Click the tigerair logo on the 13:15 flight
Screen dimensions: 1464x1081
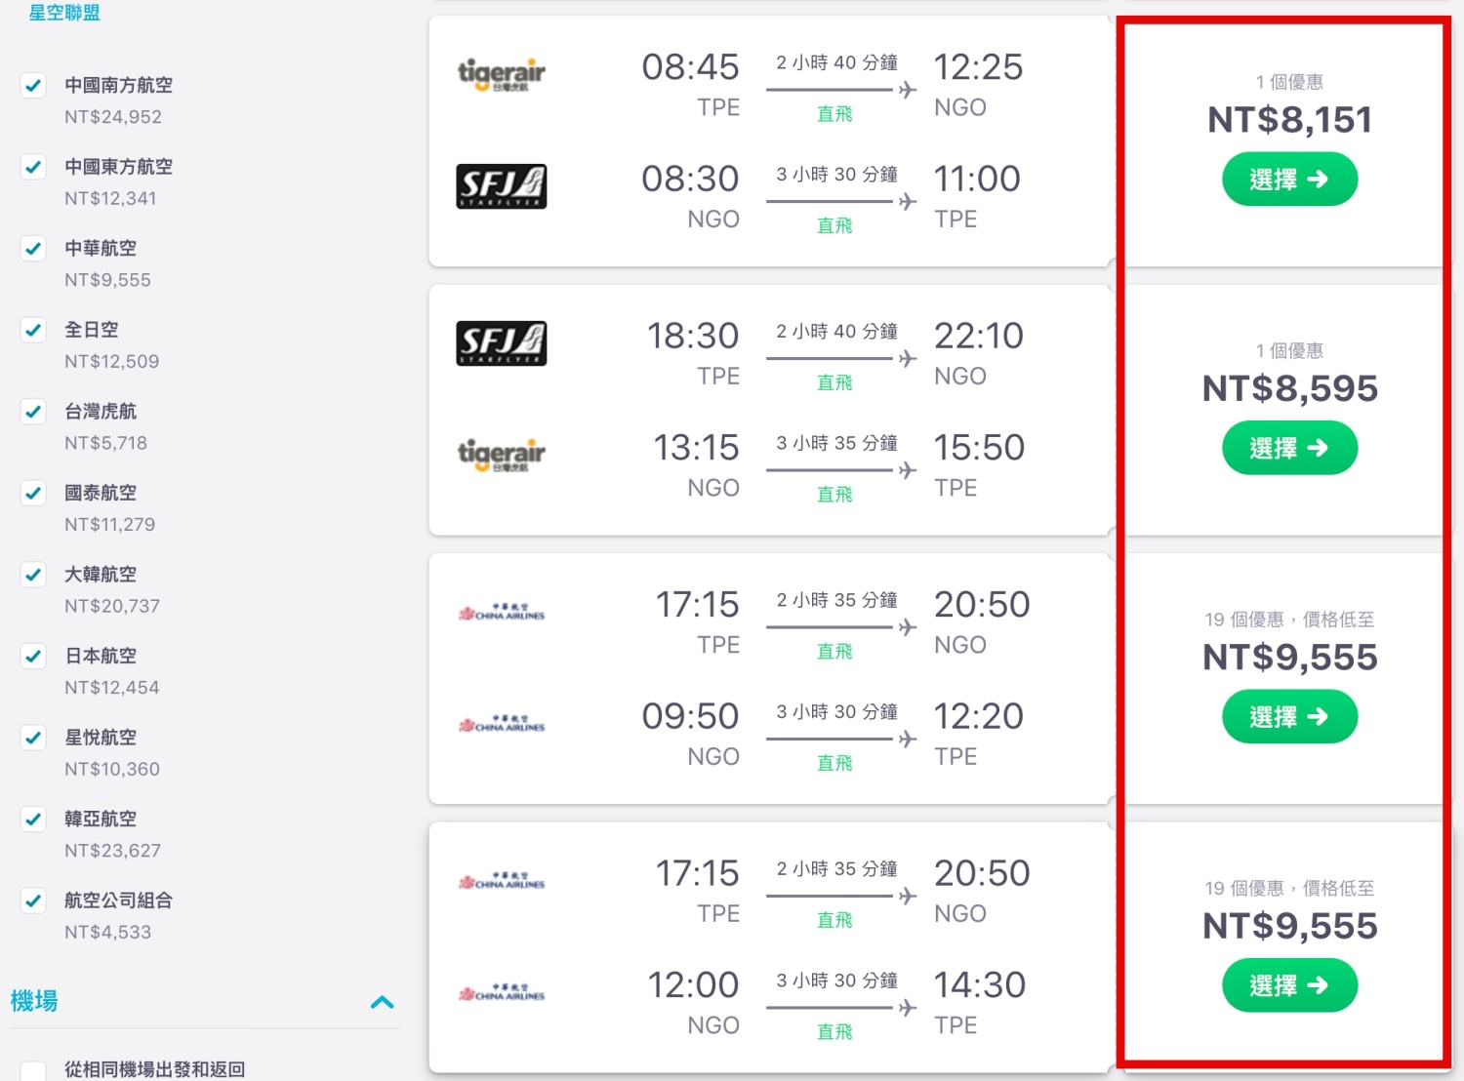pyautogui.click(x=502, y=455)
